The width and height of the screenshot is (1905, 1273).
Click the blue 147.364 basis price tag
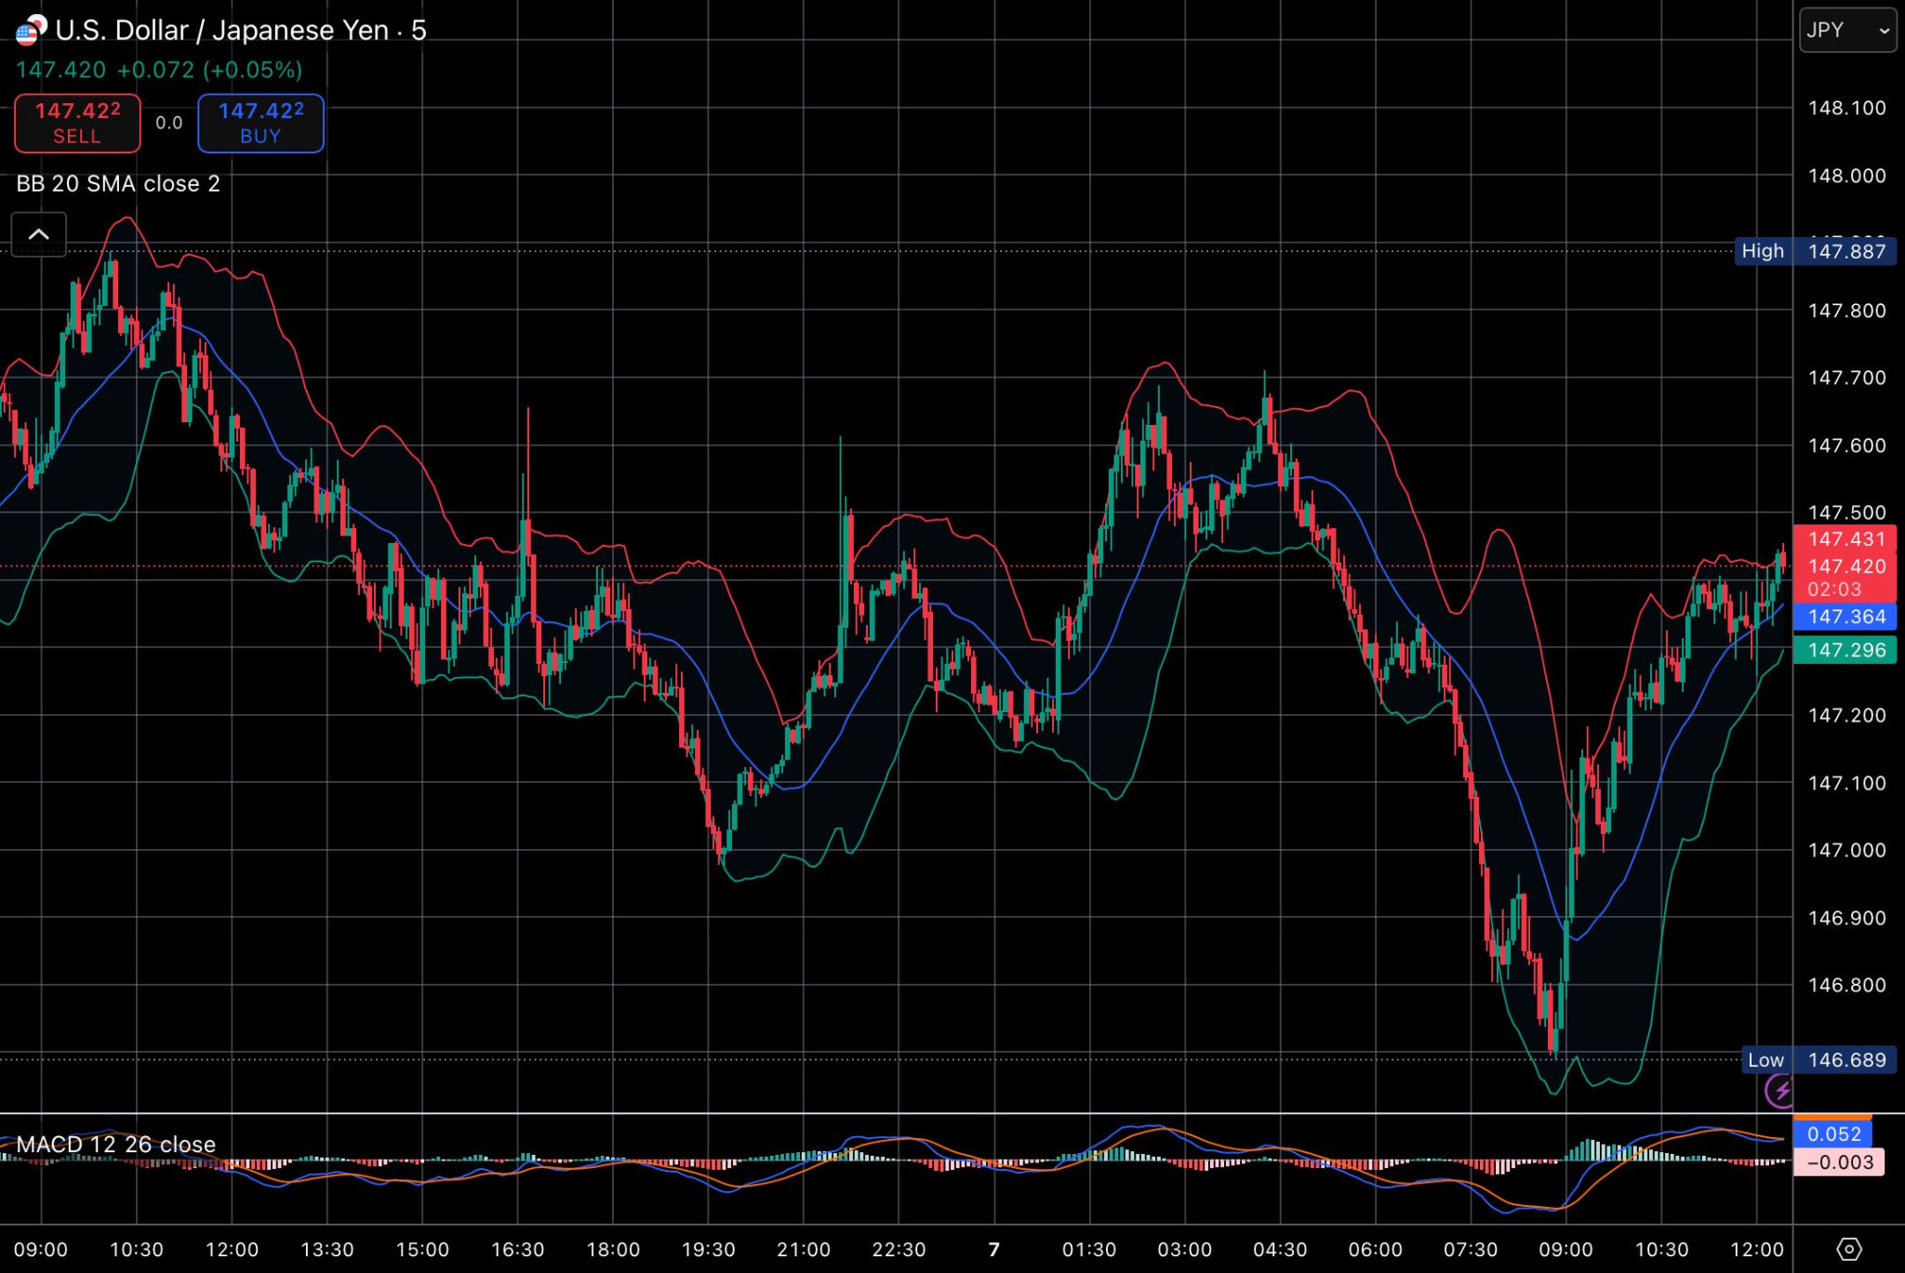[x=1845, y=617]
